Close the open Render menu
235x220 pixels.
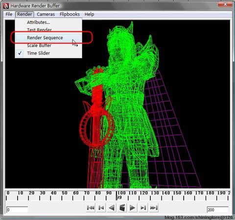(x=24, y=14)
